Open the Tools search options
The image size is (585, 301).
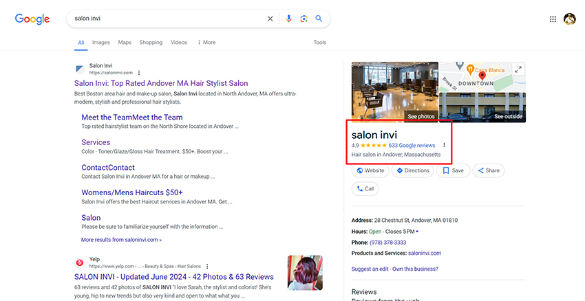pyautogui.click(x=319, y=43)
